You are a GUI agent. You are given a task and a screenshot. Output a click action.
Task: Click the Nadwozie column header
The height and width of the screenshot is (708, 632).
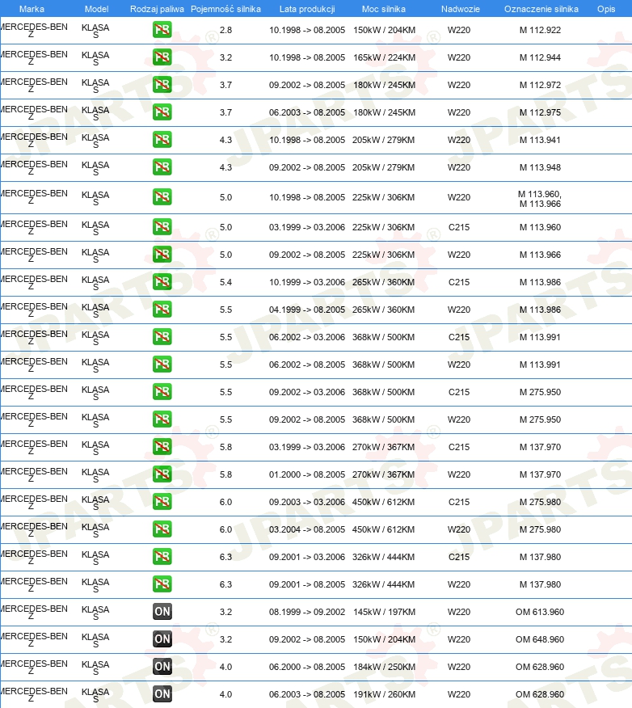(461, 9)
